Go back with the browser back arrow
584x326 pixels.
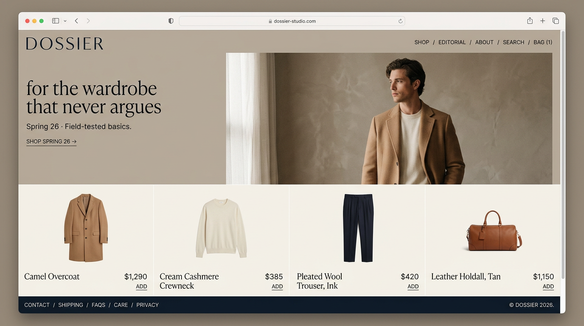76,21
